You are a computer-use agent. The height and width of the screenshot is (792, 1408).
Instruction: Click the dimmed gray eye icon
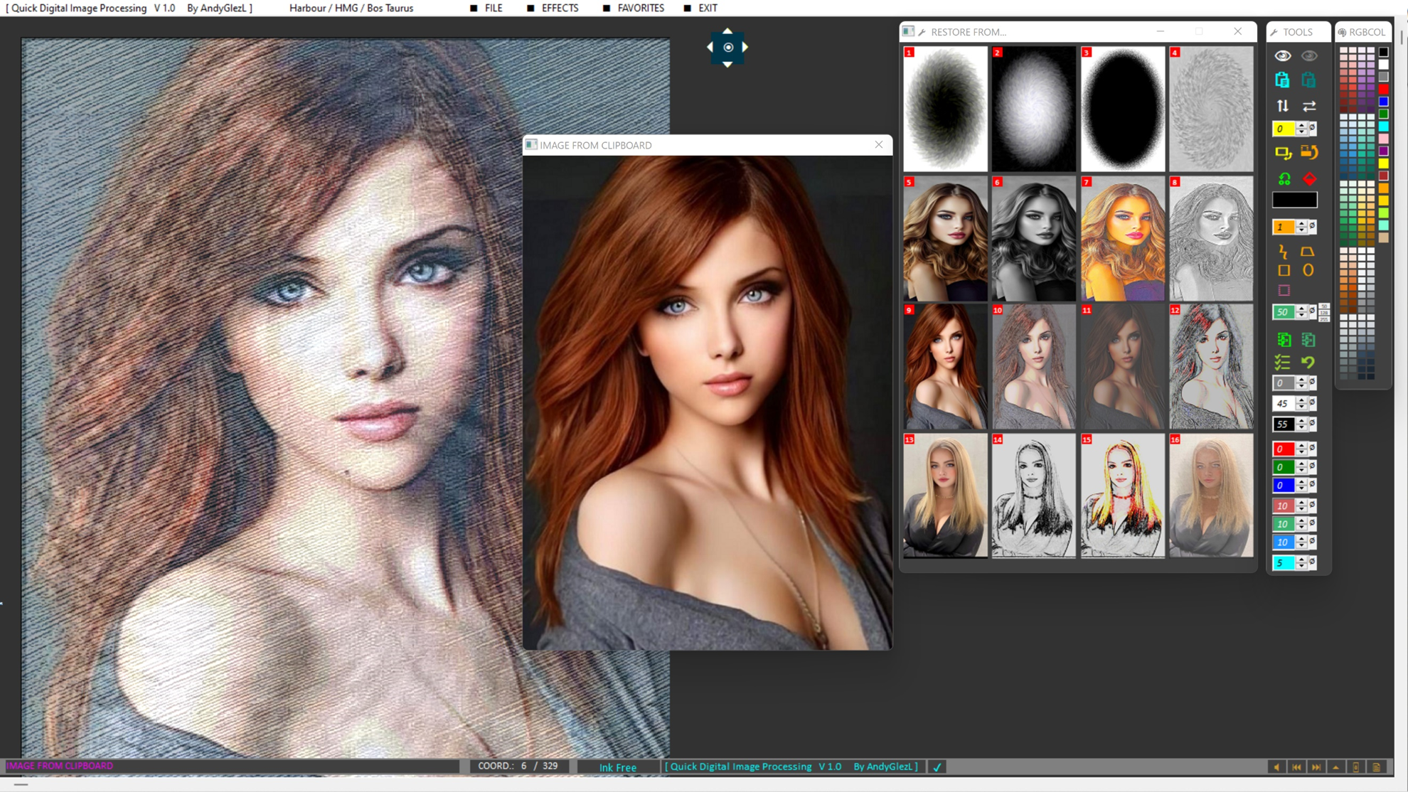1309,56
